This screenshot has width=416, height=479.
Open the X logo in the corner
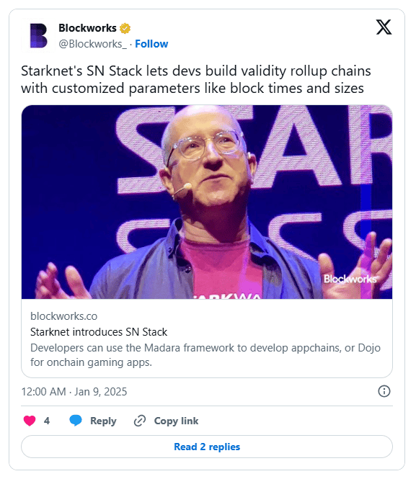click(x=384, y=27)
